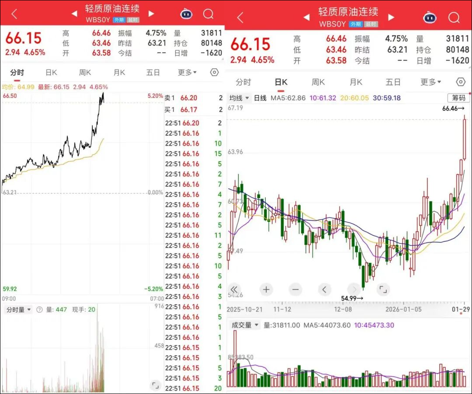Tap 54.99 low marker on candlestick chart
This screenshot has height=394, width=472.
[x=352, y=298]
